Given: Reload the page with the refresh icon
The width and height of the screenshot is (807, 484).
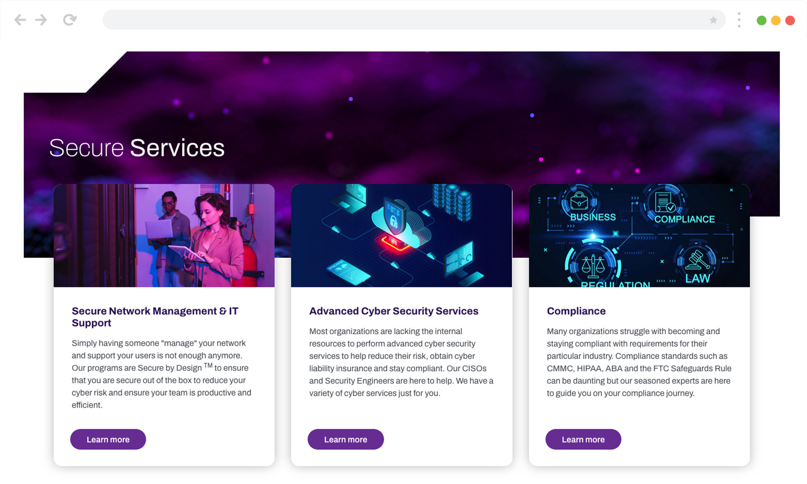Looking at the screenshot, I should click(70, 20).
